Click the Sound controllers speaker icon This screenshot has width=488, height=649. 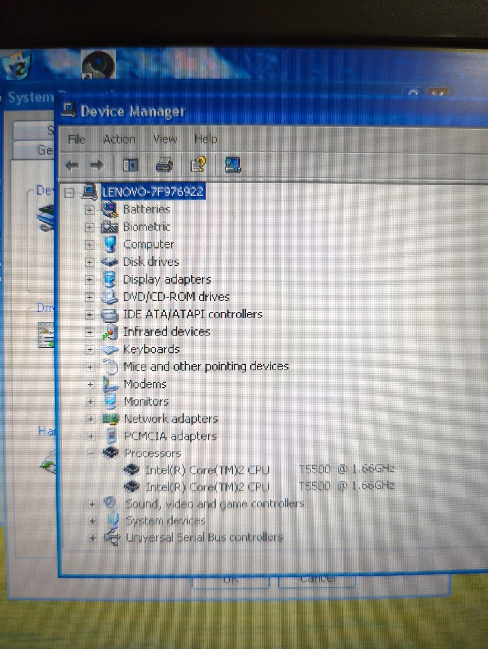(110, 503)
